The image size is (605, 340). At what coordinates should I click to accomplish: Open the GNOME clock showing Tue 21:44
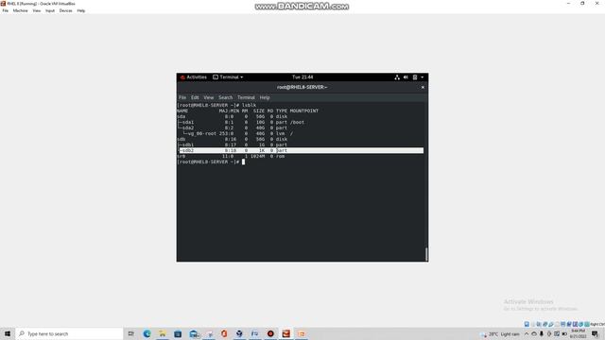pyautogui.click(x=302, y=77)
